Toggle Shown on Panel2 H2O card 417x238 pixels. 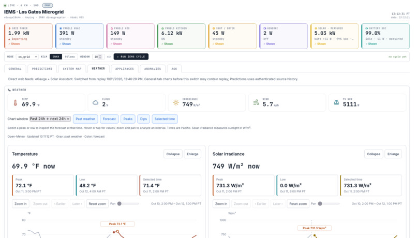(x=116, y=44)
